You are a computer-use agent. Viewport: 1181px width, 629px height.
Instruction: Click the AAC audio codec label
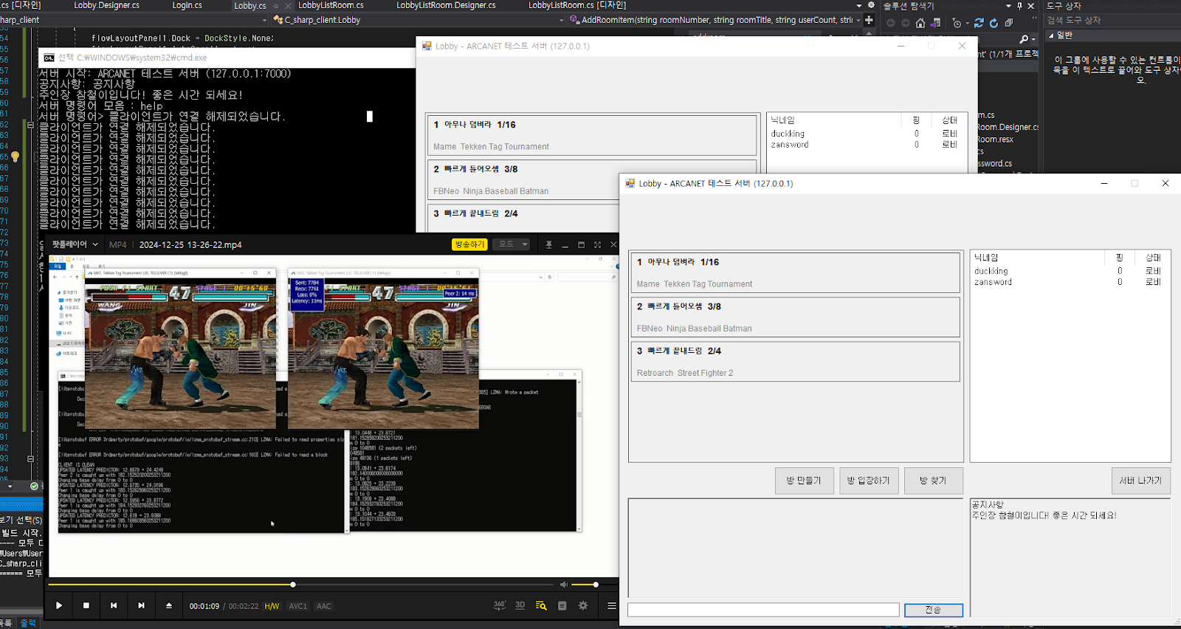[x=324, y=606]
